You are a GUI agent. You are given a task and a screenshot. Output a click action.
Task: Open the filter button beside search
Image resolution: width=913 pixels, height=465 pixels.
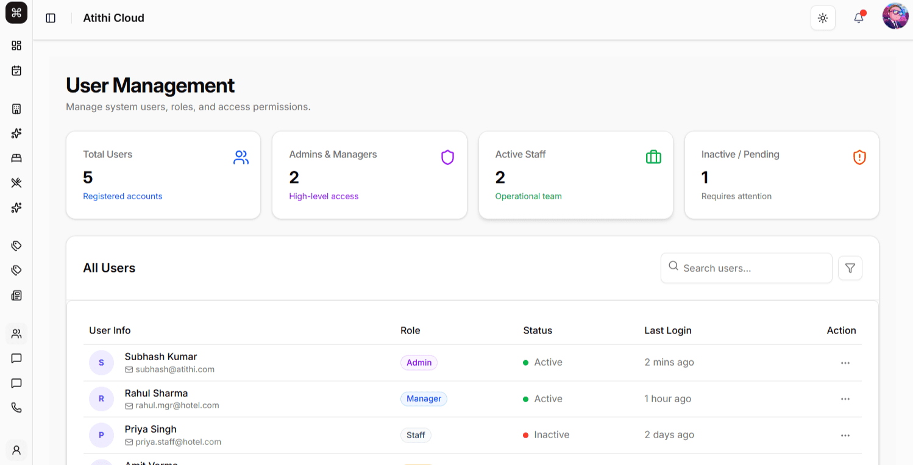tap(850, 268)
